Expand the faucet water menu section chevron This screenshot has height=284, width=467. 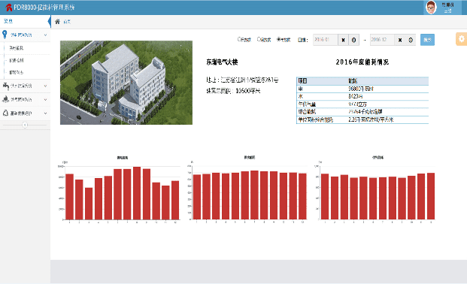(46, 86)
